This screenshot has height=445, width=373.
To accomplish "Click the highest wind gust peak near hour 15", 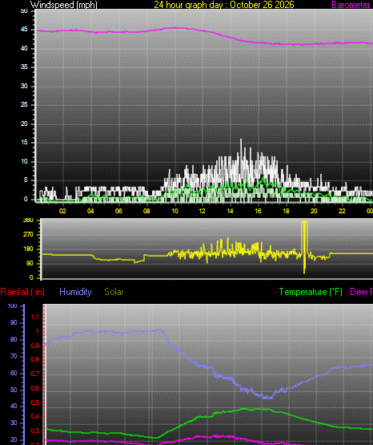I will [241, 140].
